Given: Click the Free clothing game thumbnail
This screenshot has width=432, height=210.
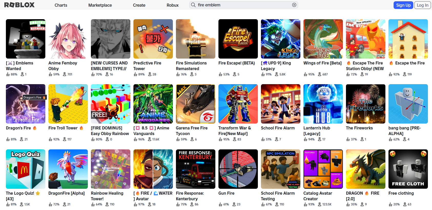Looking at the screenshot, I should click(x=408, y=169).
